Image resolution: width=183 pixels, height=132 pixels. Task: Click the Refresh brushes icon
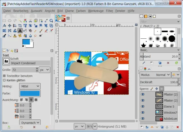tap(176, 63)
